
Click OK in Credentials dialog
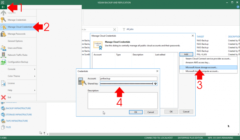pos(136,112)
